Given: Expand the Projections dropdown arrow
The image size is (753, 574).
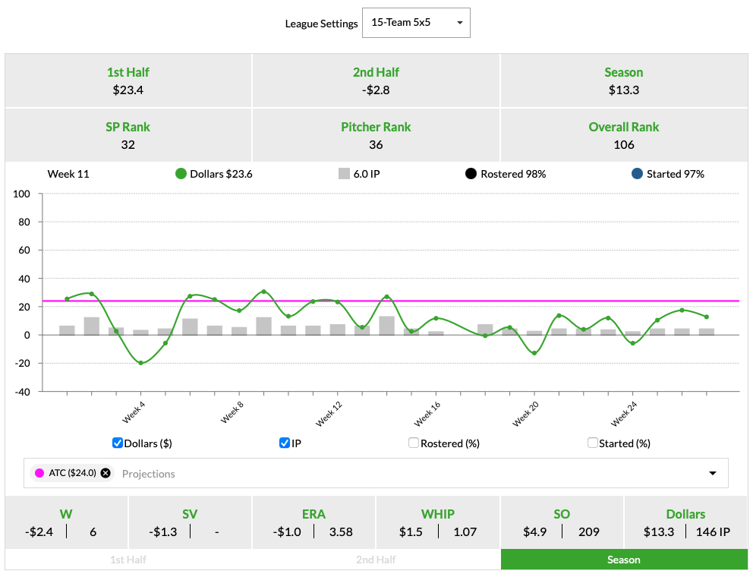Looking at the screenshot, I should 713,473.
